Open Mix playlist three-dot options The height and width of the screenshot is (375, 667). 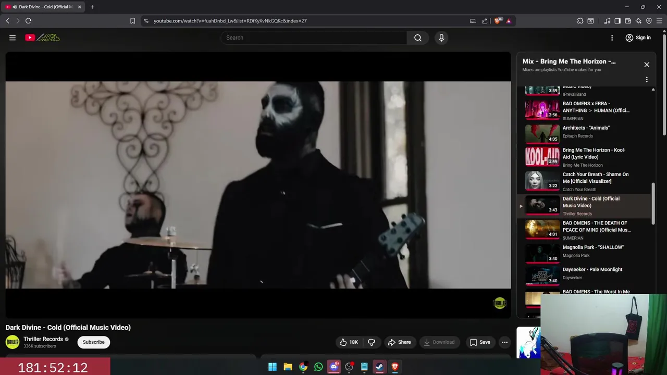pyautogui.click(x=647, y=80)
